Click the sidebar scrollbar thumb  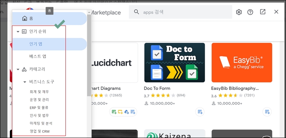[x=89, y=55]
